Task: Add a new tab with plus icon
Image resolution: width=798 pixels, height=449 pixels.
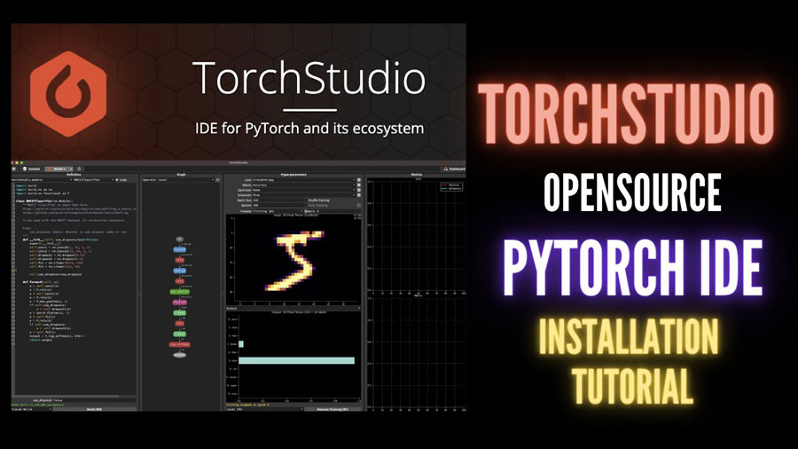Action: pos(79,168)
